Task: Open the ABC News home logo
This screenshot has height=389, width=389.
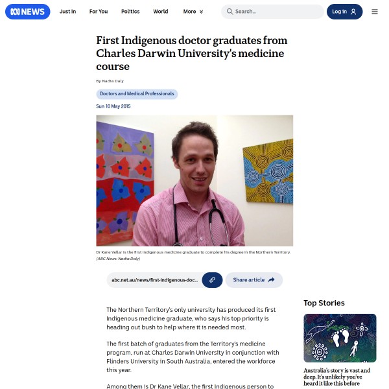Action: point(27,12)
